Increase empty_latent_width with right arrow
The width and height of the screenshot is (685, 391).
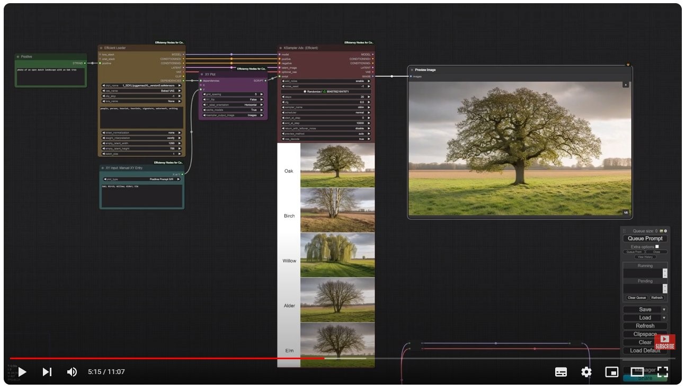pyautogui.click(x=180, y=143)
